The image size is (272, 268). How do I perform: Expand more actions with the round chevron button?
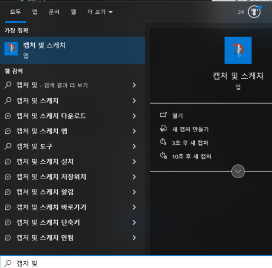tap(238, 171)
